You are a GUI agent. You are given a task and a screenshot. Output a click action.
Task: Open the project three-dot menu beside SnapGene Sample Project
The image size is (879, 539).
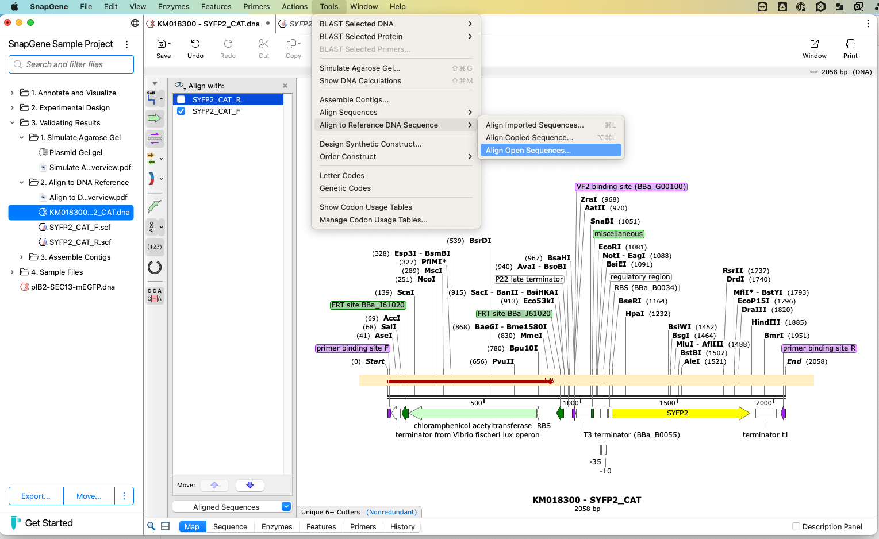127,44
